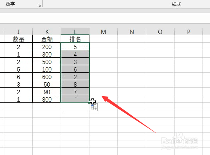The width and height of the screenshot is (210, 155).
Task: Click quantity cell 3 in column J
Action: pyautogui.click(x=19, y=84)
